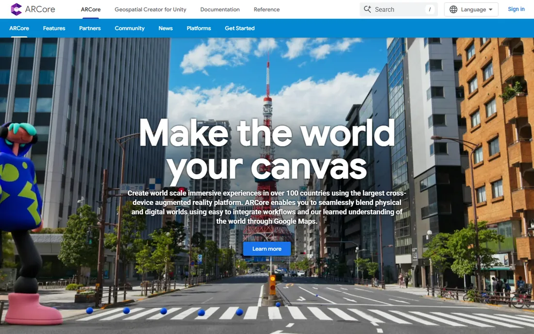This screenshot has height=334, width=534.
Task: Click the ARCore wordmark text in header
Action: pos(40,9)
